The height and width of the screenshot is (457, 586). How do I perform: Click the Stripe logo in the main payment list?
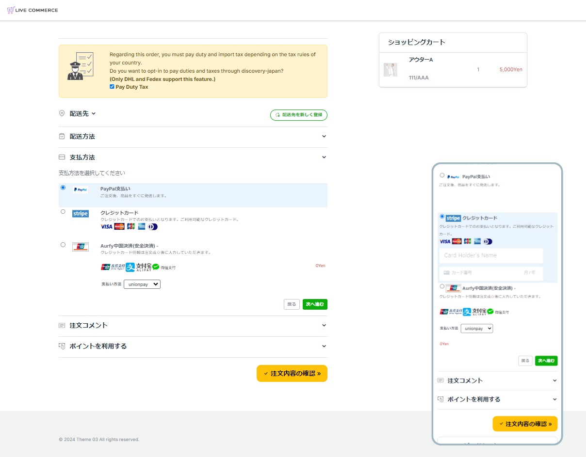tap(81, 214)
